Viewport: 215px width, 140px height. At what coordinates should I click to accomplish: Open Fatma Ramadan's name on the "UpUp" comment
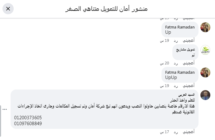[x=180, y=72]
